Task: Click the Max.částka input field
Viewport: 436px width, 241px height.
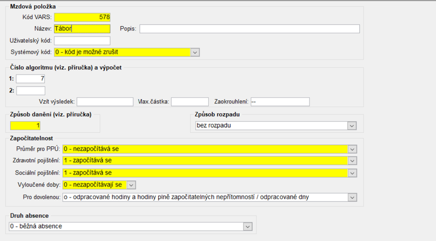Action: (x=190, y=102)
